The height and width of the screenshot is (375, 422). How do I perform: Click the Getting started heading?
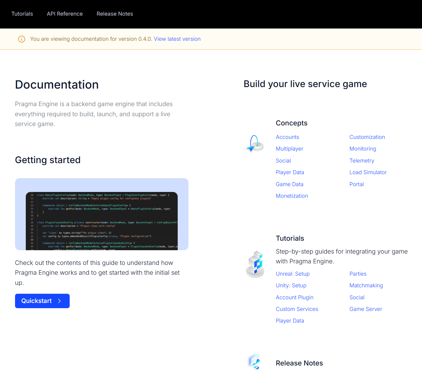pos(48,160)
